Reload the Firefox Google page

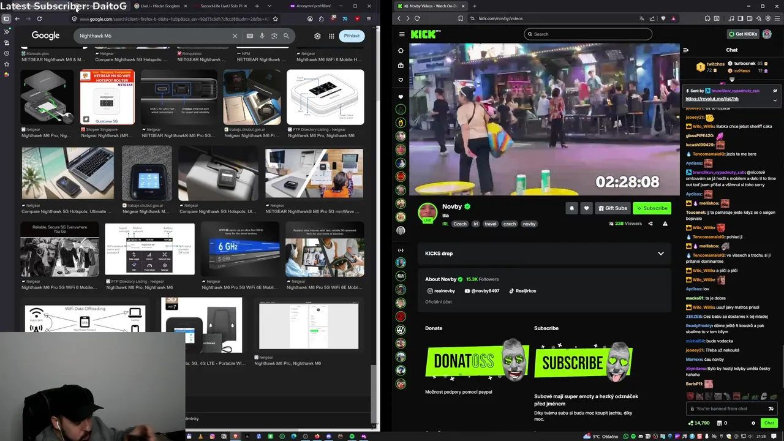point(39,19)
